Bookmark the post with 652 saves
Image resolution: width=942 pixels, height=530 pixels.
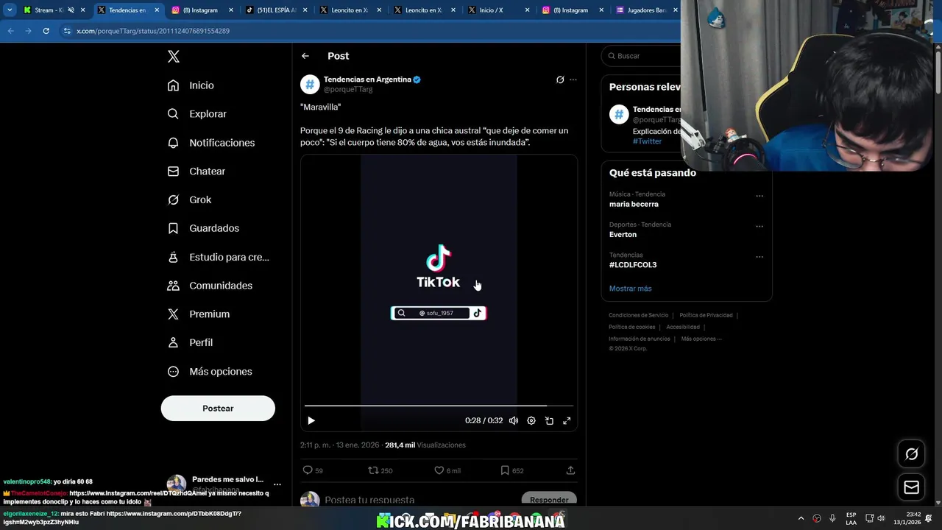[512, 470]
